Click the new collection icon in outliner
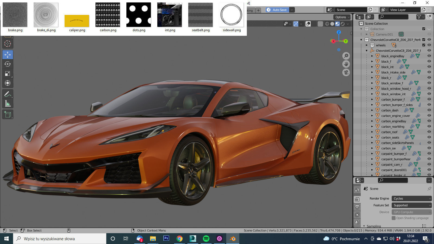 click(429, 17)
